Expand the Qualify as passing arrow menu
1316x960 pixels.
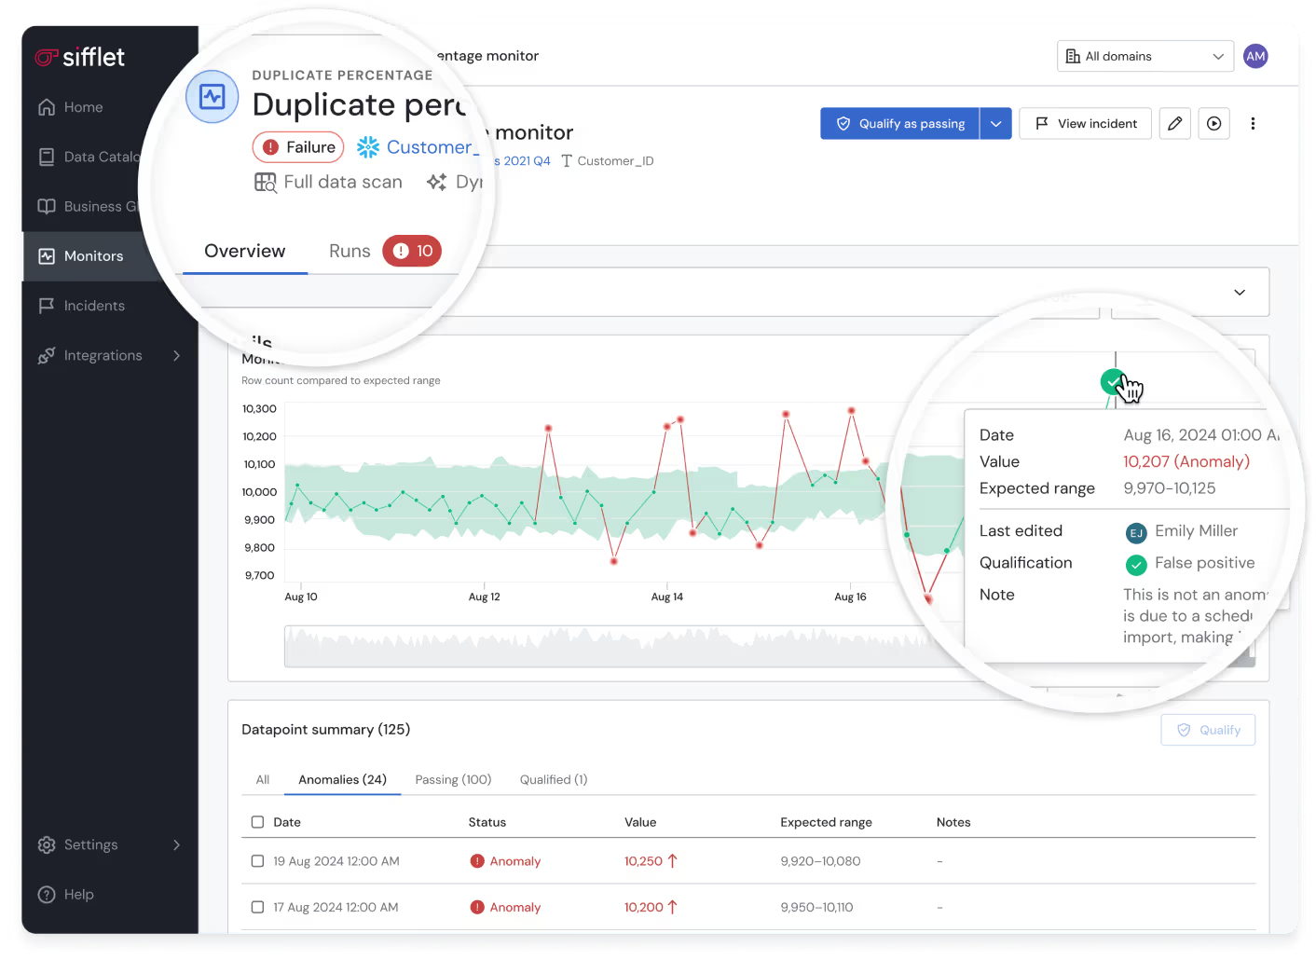[x=995, y=123]
